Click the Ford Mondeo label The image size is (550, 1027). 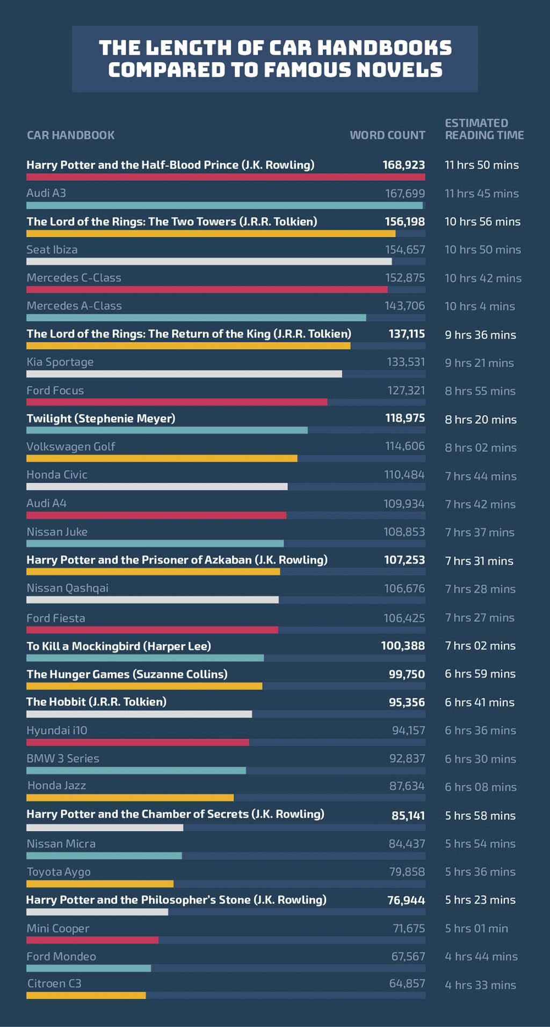(62, 956)
